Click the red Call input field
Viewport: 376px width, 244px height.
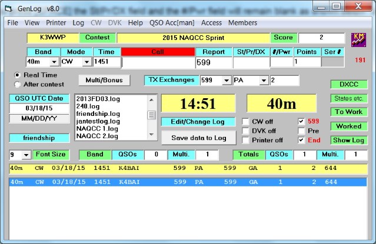tap(157, 62)
